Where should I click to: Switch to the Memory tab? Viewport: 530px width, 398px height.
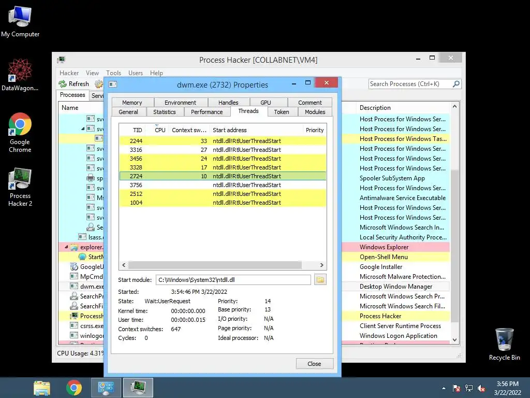pos(132,102)
